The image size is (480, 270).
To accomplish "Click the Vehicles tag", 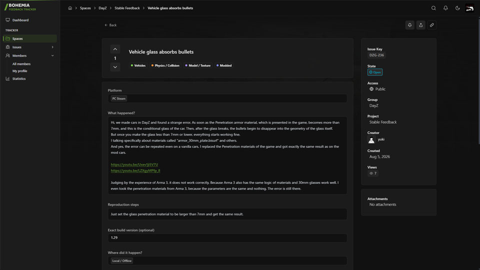I will coord(138,65).
